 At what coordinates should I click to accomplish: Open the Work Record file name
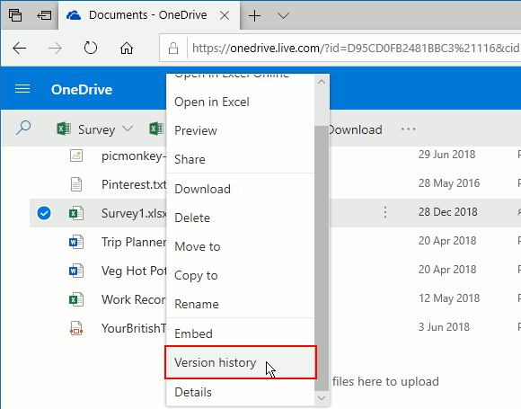pyautogui.click(x=134, y=299)
